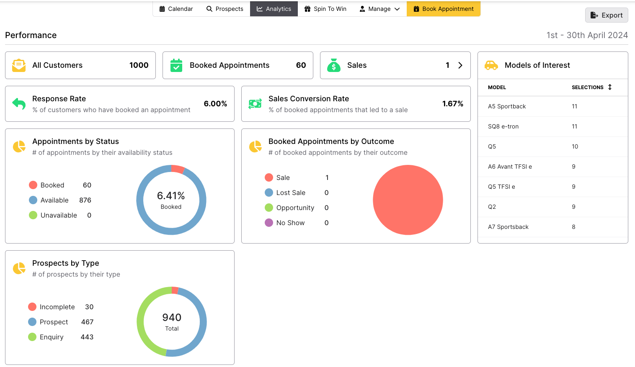The image size is (635, 367).
Task: Sort models by Selections column
Action: 592,87
